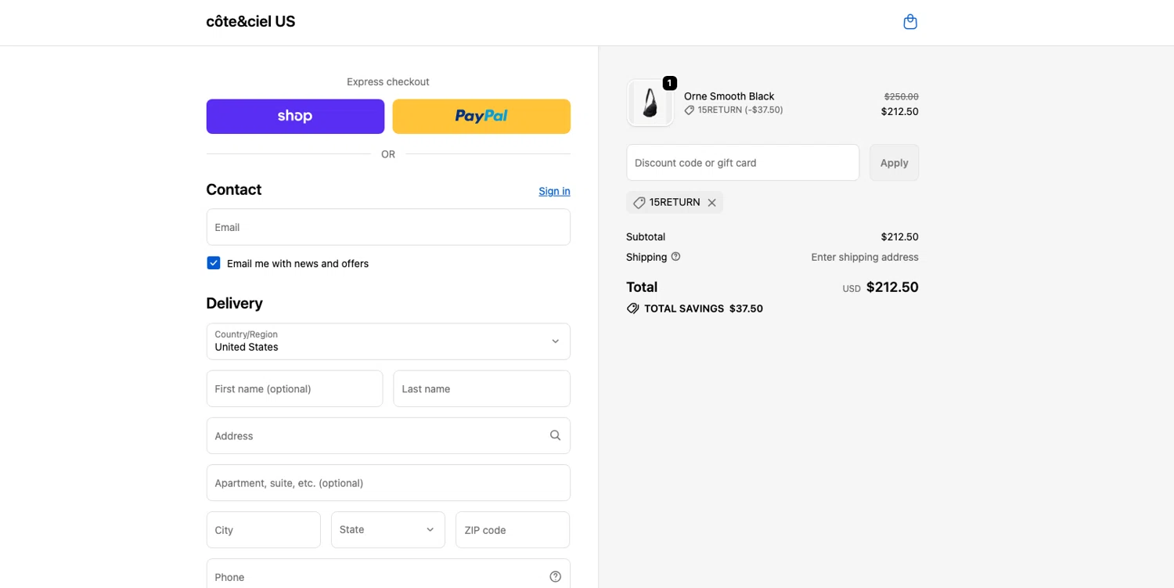Focus the Email input field
This screenshot has width=1174, height=588.
click(x=388, y=227)
